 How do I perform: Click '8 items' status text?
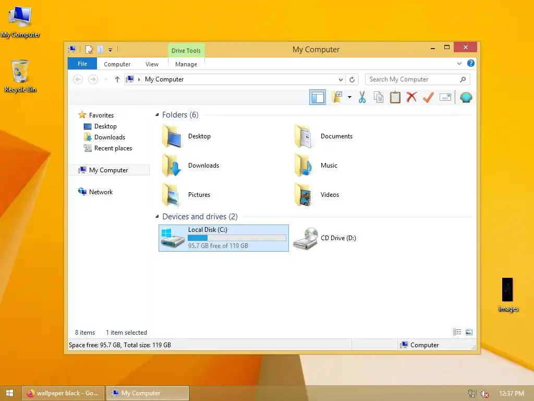(x=85, y=333)
